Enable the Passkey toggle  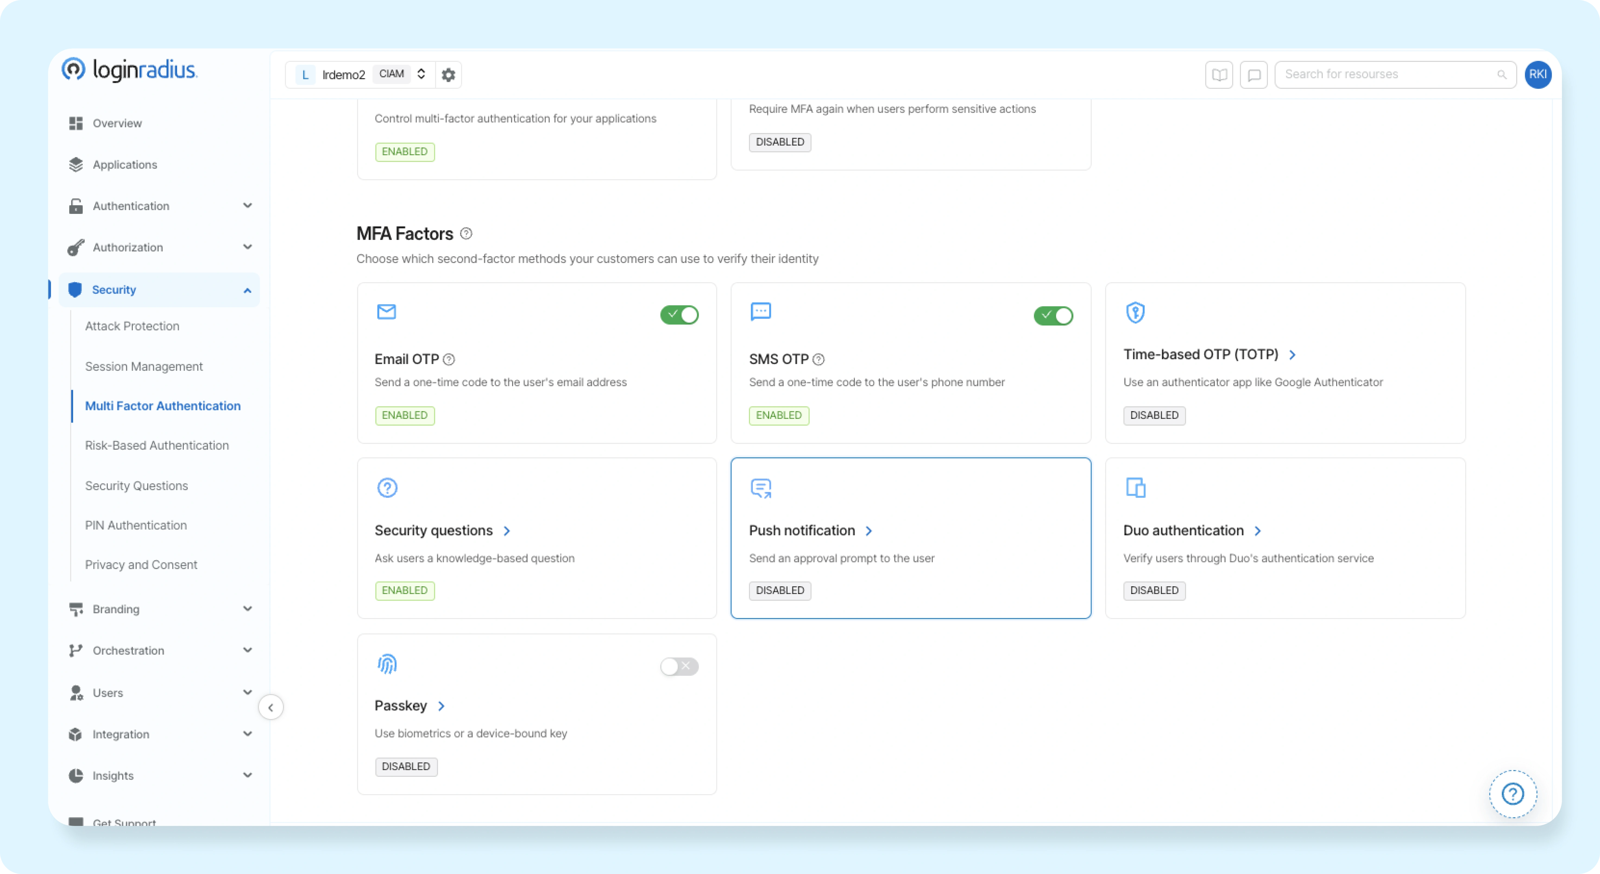click(x=679, y=667)
